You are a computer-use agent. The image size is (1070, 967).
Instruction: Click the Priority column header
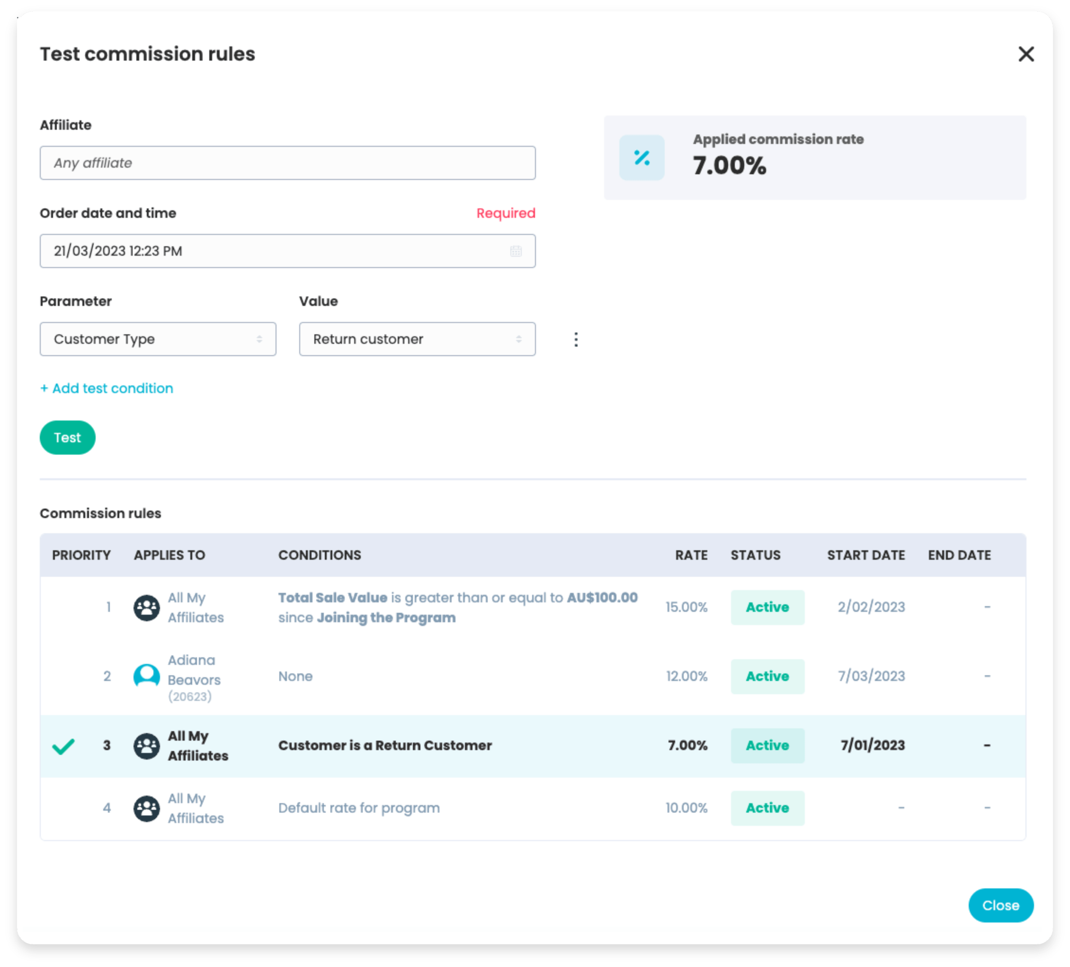(x=81, y=555)
